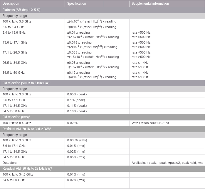The height and width of the screenshot is (189, 205).
Task: Select the 0.16% (peak) specification value
Action: pos(77,111)
